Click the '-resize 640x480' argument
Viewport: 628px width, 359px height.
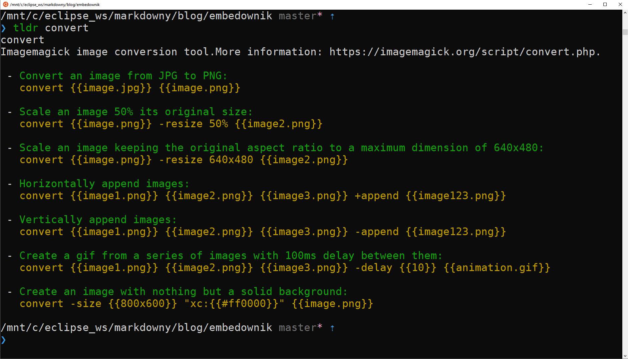point(206,160)
